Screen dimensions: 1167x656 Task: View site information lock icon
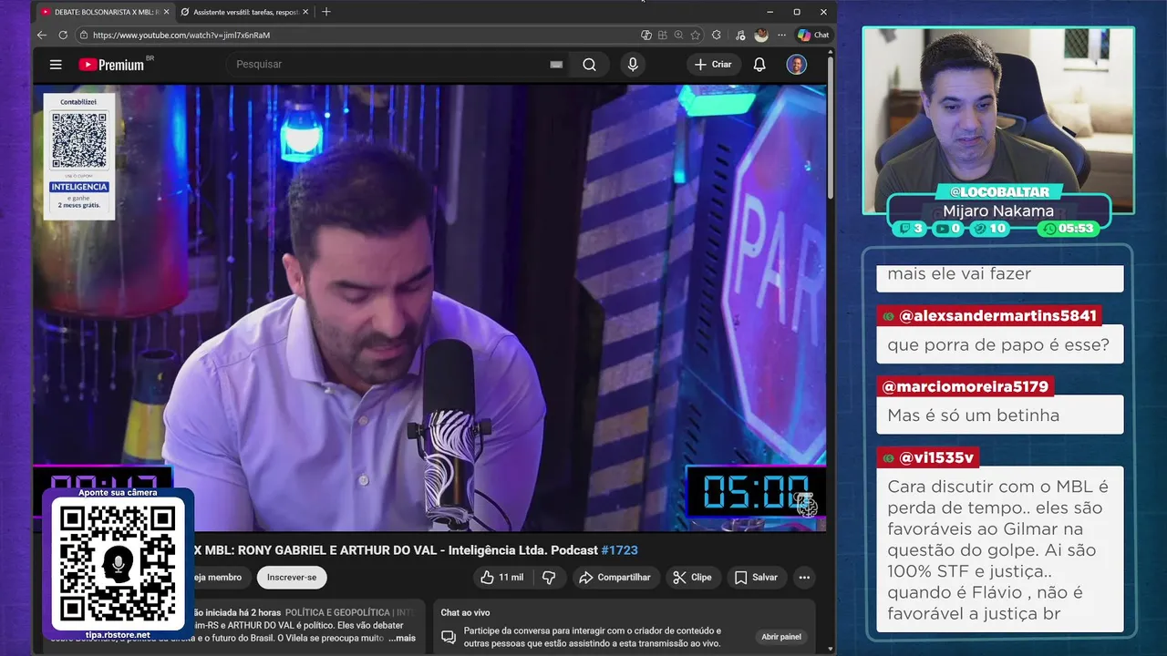pos(84,35)
